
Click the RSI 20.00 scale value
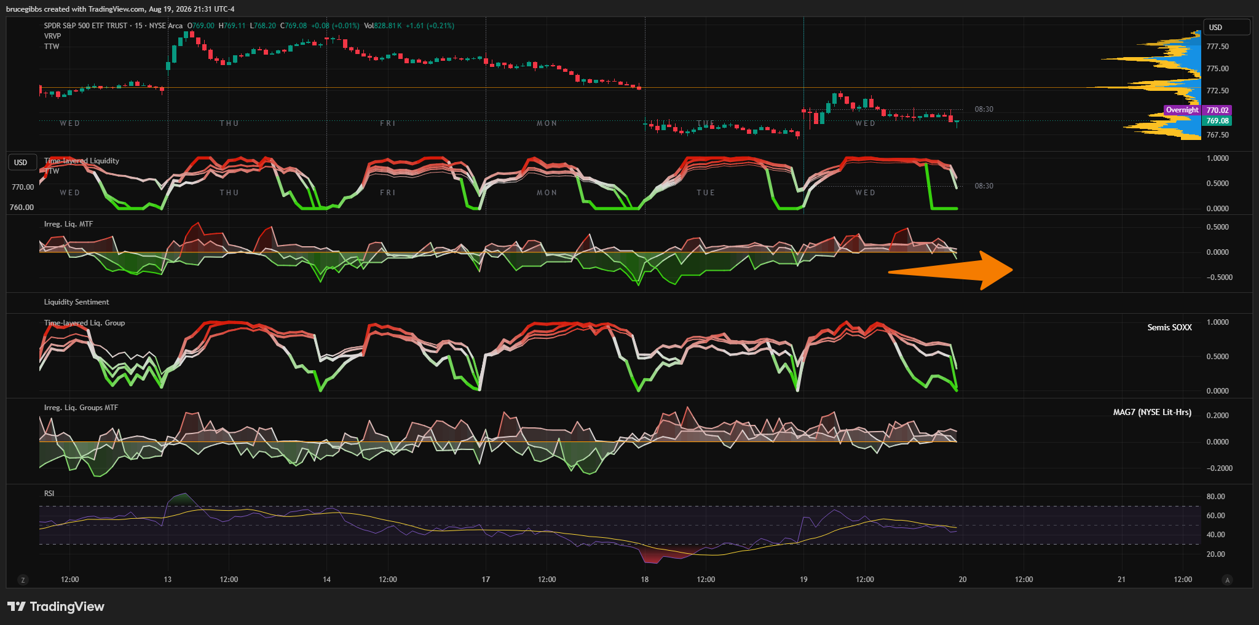[1215, 554]
